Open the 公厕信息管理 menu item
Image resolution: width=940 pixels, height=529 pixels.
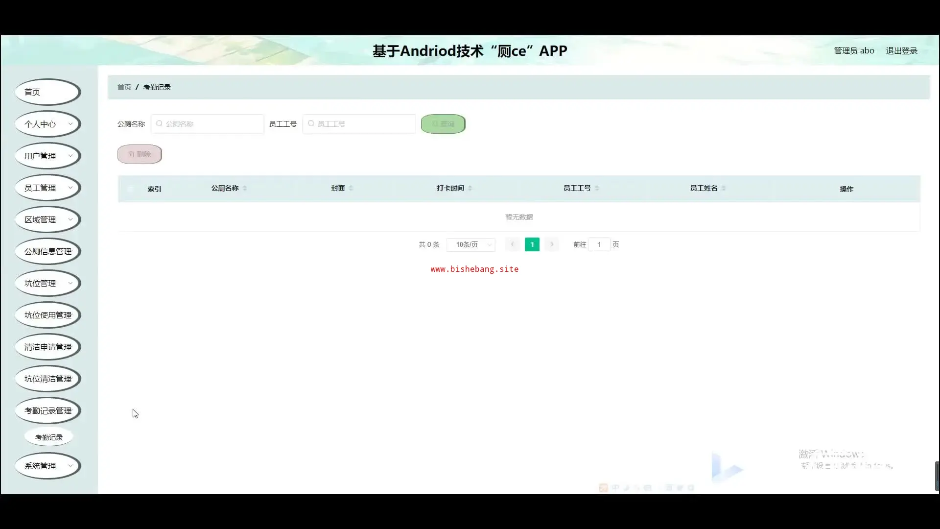[47, 251]
